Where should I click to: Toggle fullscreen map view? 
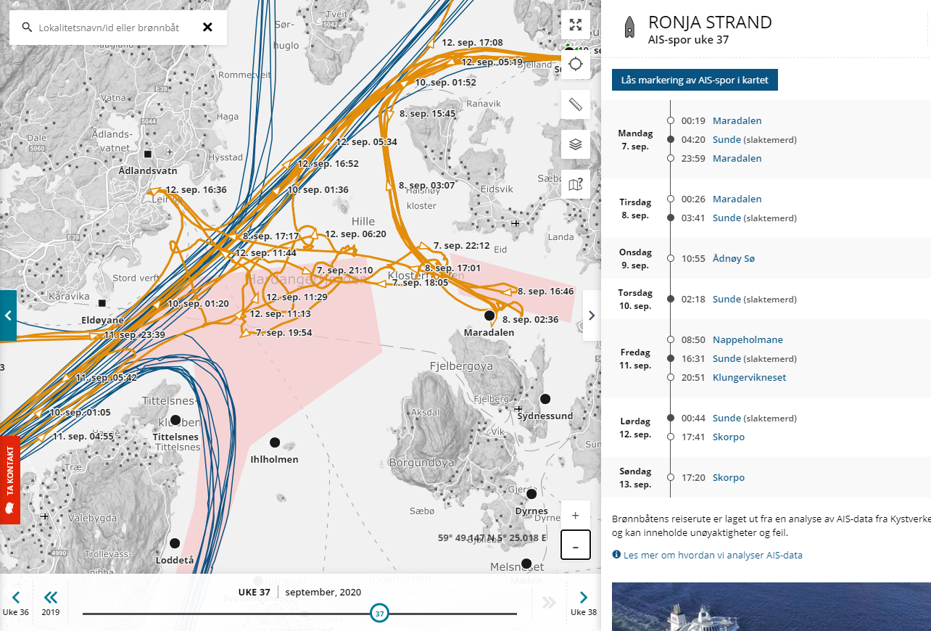[576, 25]
